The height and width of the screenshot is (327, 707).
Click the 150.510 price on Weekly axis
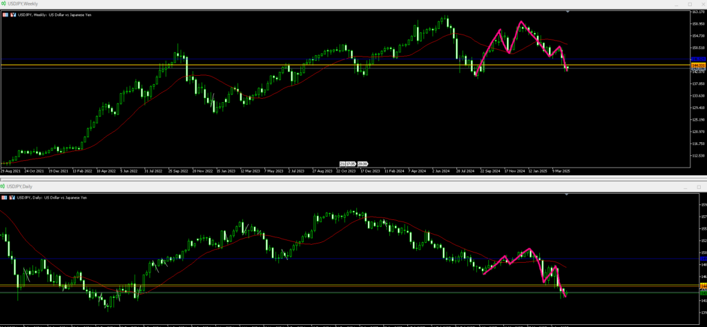click(699, 48)
